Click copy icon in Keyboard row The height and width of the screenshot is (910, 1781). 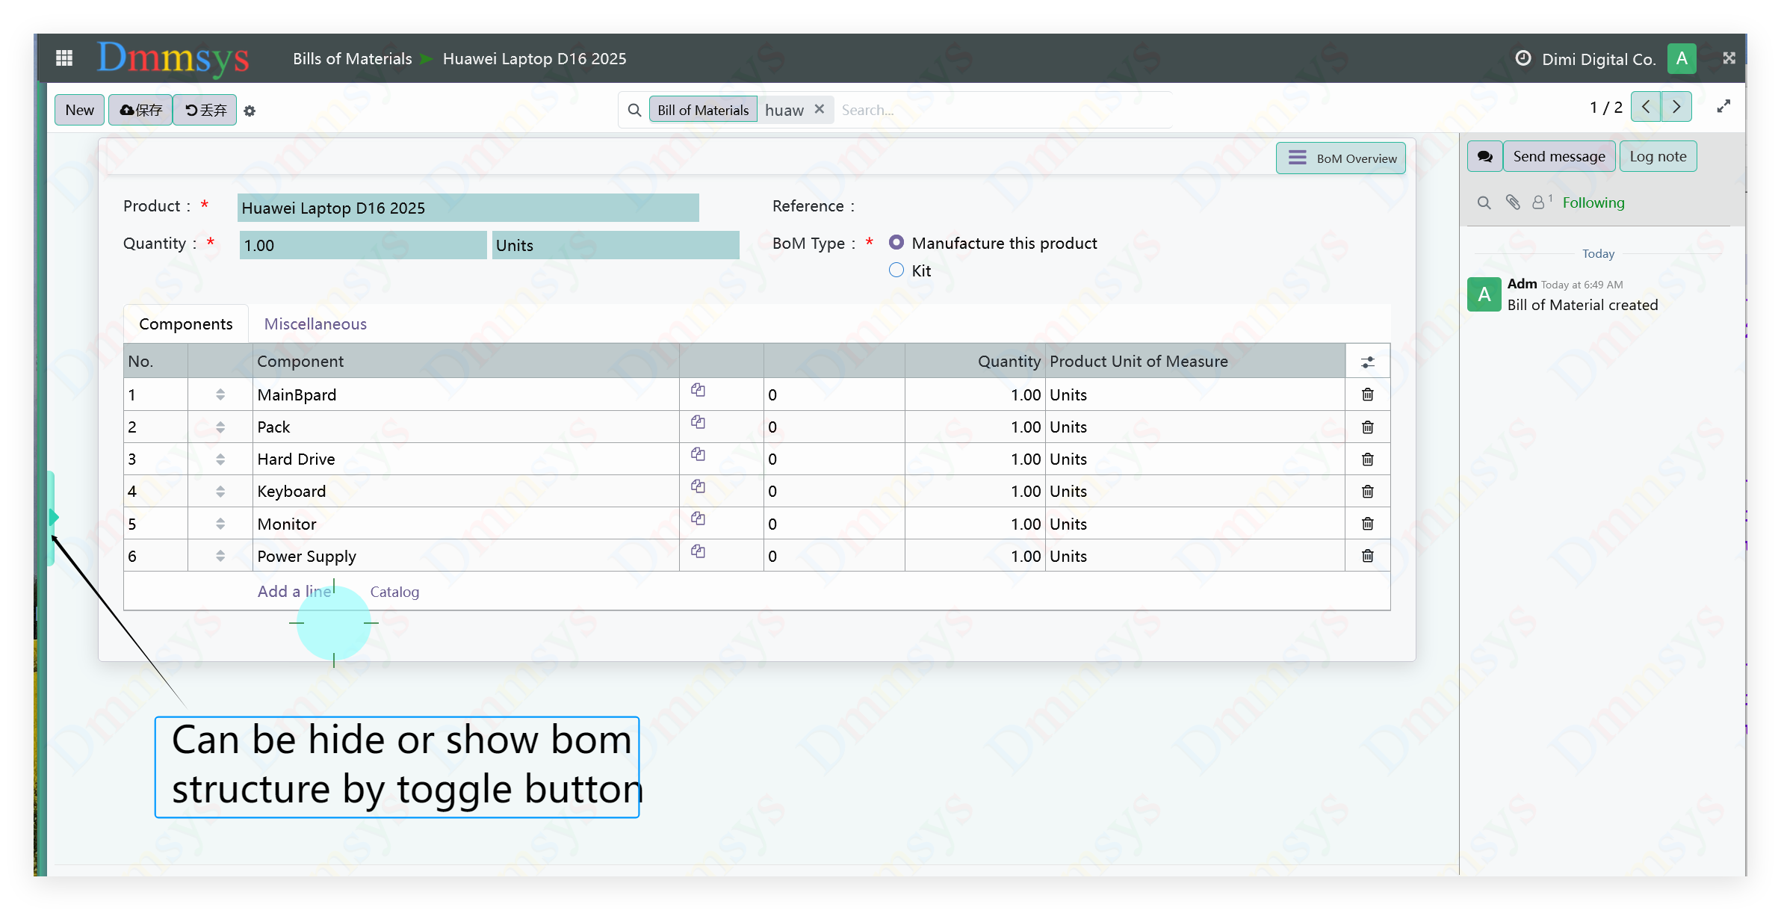click(x=698, y=486)
